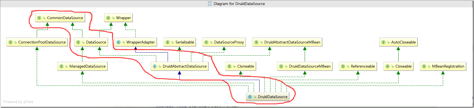Click the Referenceable interface node

[x=358, y=66]
